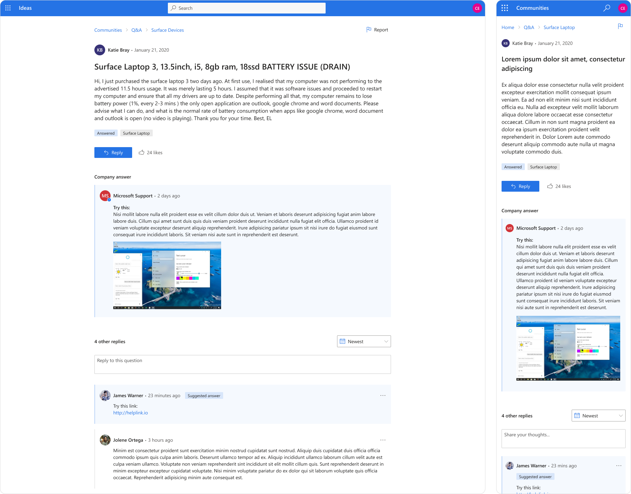Click Microsoft Support MS avatar in Communities window
The width and height of the screenshot is (631, 494).
510,228
